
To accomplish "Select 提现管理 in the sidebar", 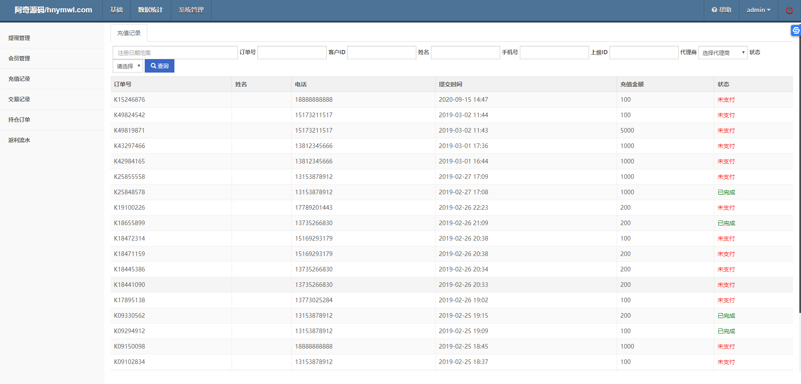I will 19,38.
